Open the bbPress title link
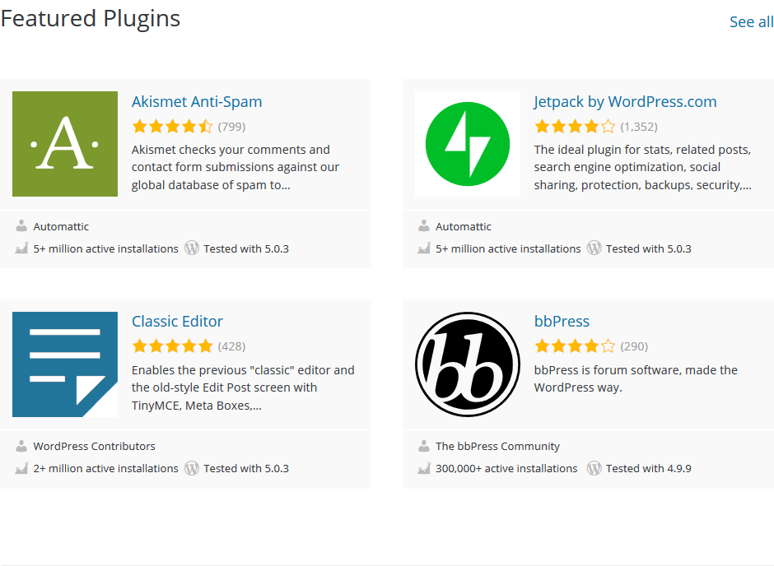 (x=562, y=322)
